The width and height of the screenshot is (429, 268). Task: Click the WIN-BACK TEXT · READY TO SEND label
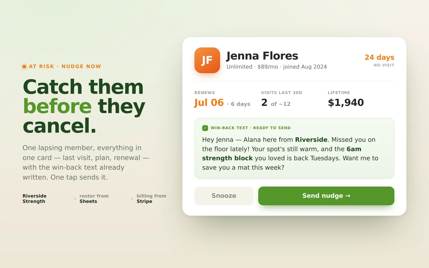click(250, 128)
